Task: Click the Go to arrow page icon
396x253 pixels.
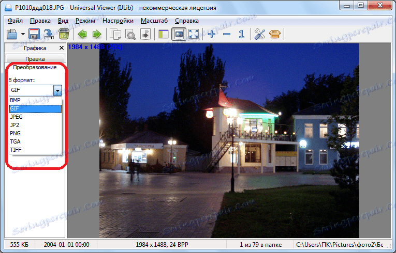Action: 145,34
